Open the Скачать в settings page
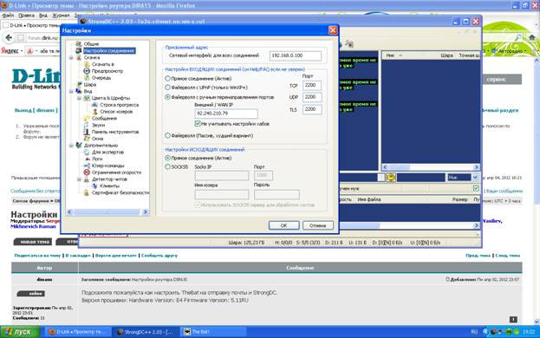 [102, 64]
